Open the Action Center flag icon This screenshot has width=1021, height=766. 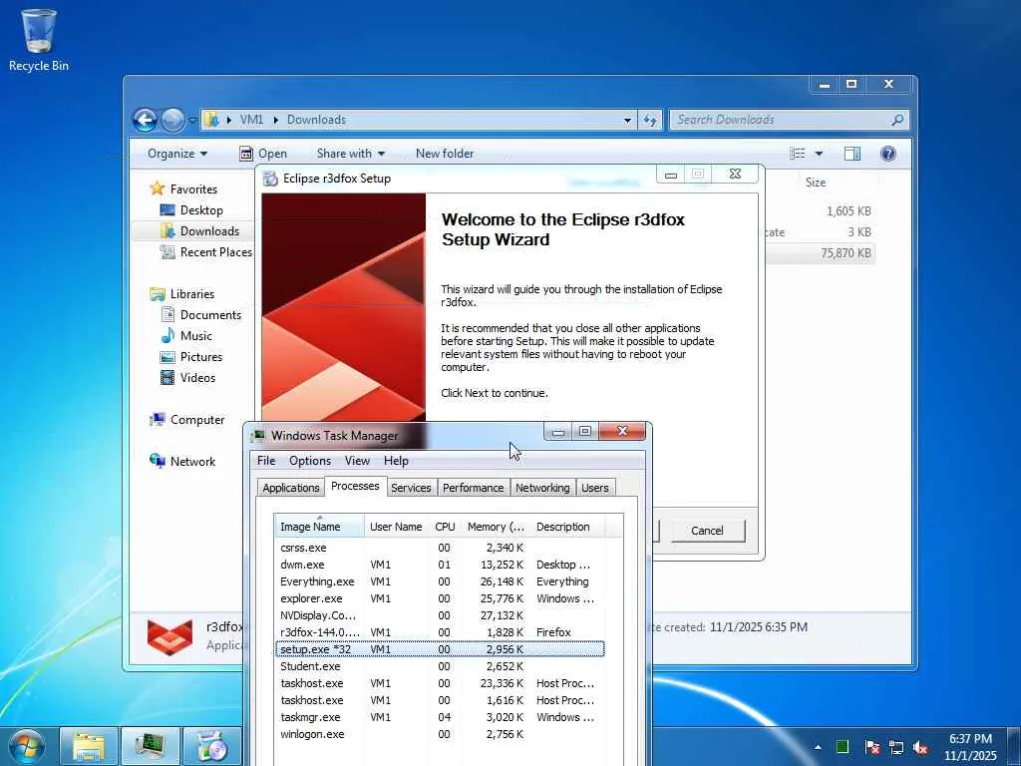872,747
